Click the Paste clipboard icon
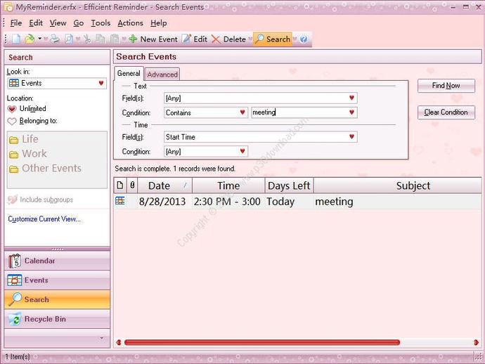 pos(115,39)
